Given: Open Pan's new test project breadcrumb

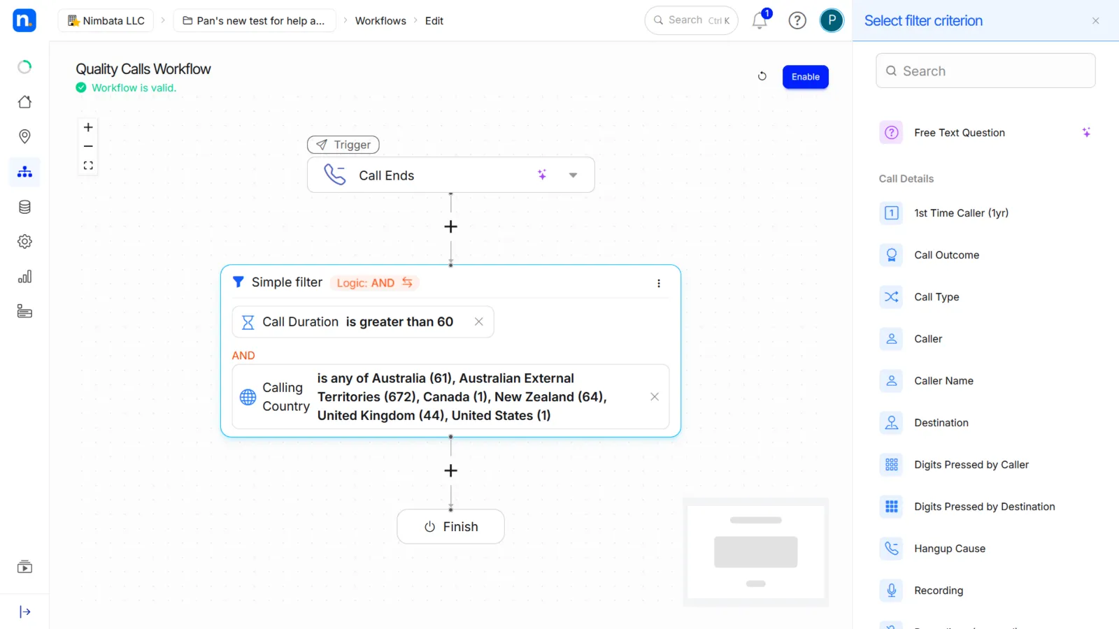Looking at the screenshot, I should coord(255,20).
